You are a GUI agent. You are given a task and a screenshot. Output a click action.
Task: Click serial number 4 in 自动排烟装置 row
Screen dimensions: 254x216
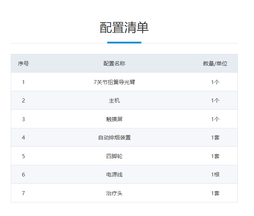[x=23, y=138]
